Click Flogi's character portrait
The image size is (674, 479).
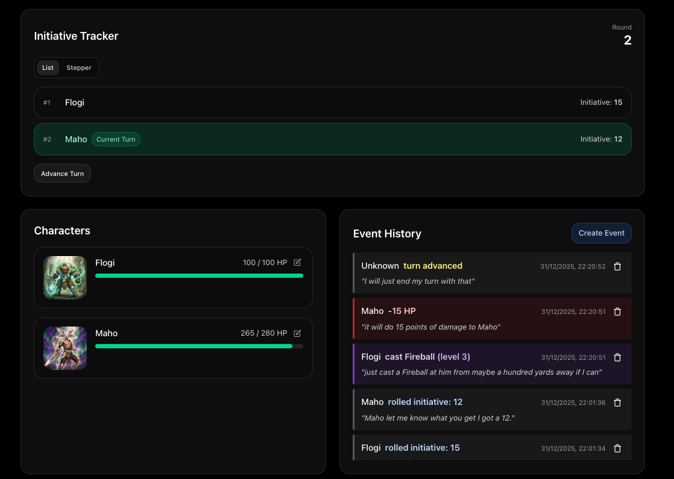65,278
